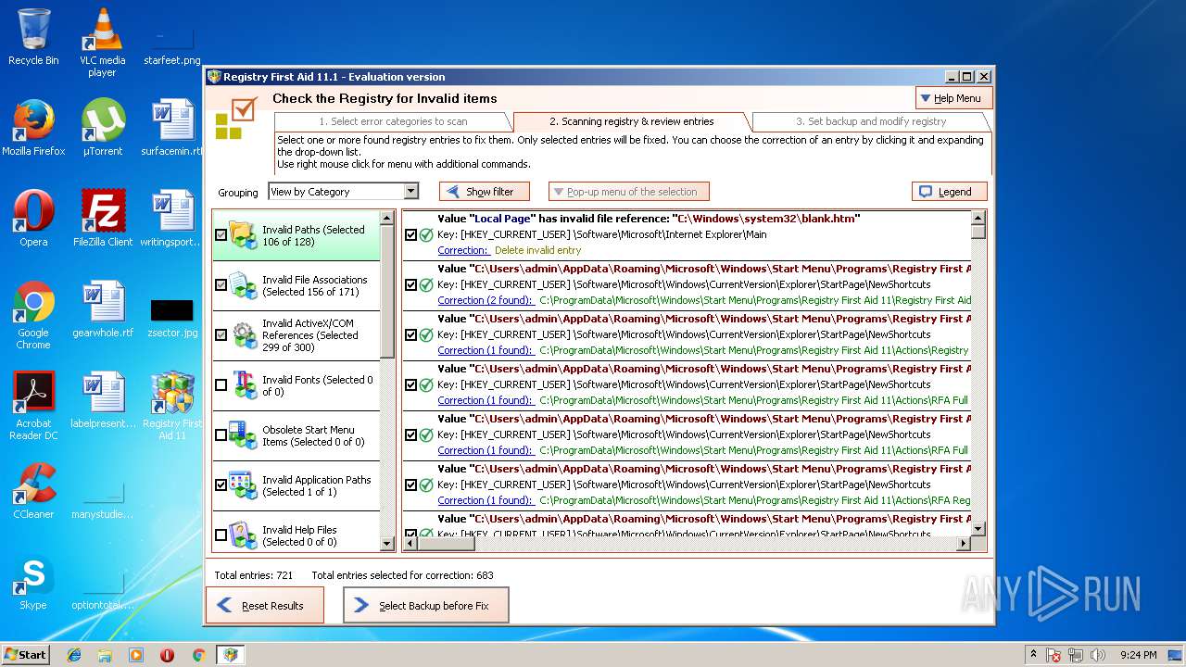Viewport: 1186px width, 667px height.
Task: Enable Obsolete Start Menu Items checkbox
Action: [x=221, y=435]
